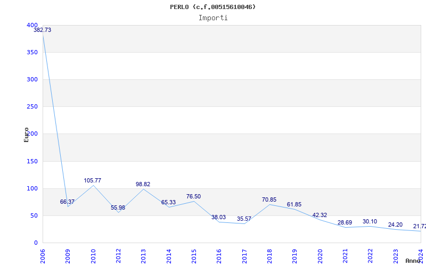
Task: Click y-axis tick 300
Action: [32, 79]
